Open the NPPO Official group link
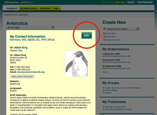157x115 pixels. [x=111, y=90]
